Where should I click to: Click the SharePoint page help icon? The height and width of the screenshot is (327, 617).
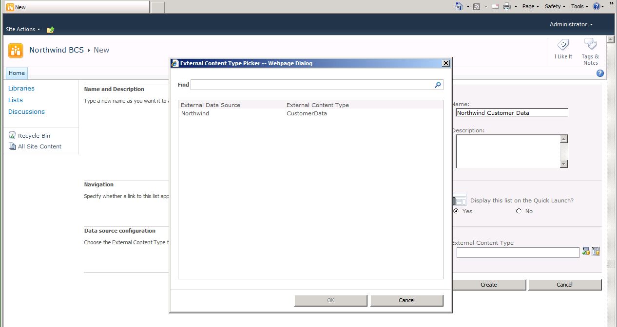[600, 73]
